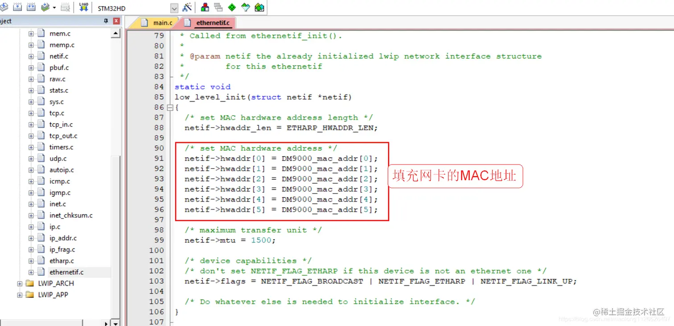
Task: Click the Rebuild all target files icon
Action: tap(31, 7)
